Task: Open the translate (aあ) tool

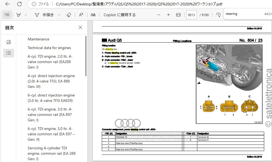Action: tap(93, 15)
